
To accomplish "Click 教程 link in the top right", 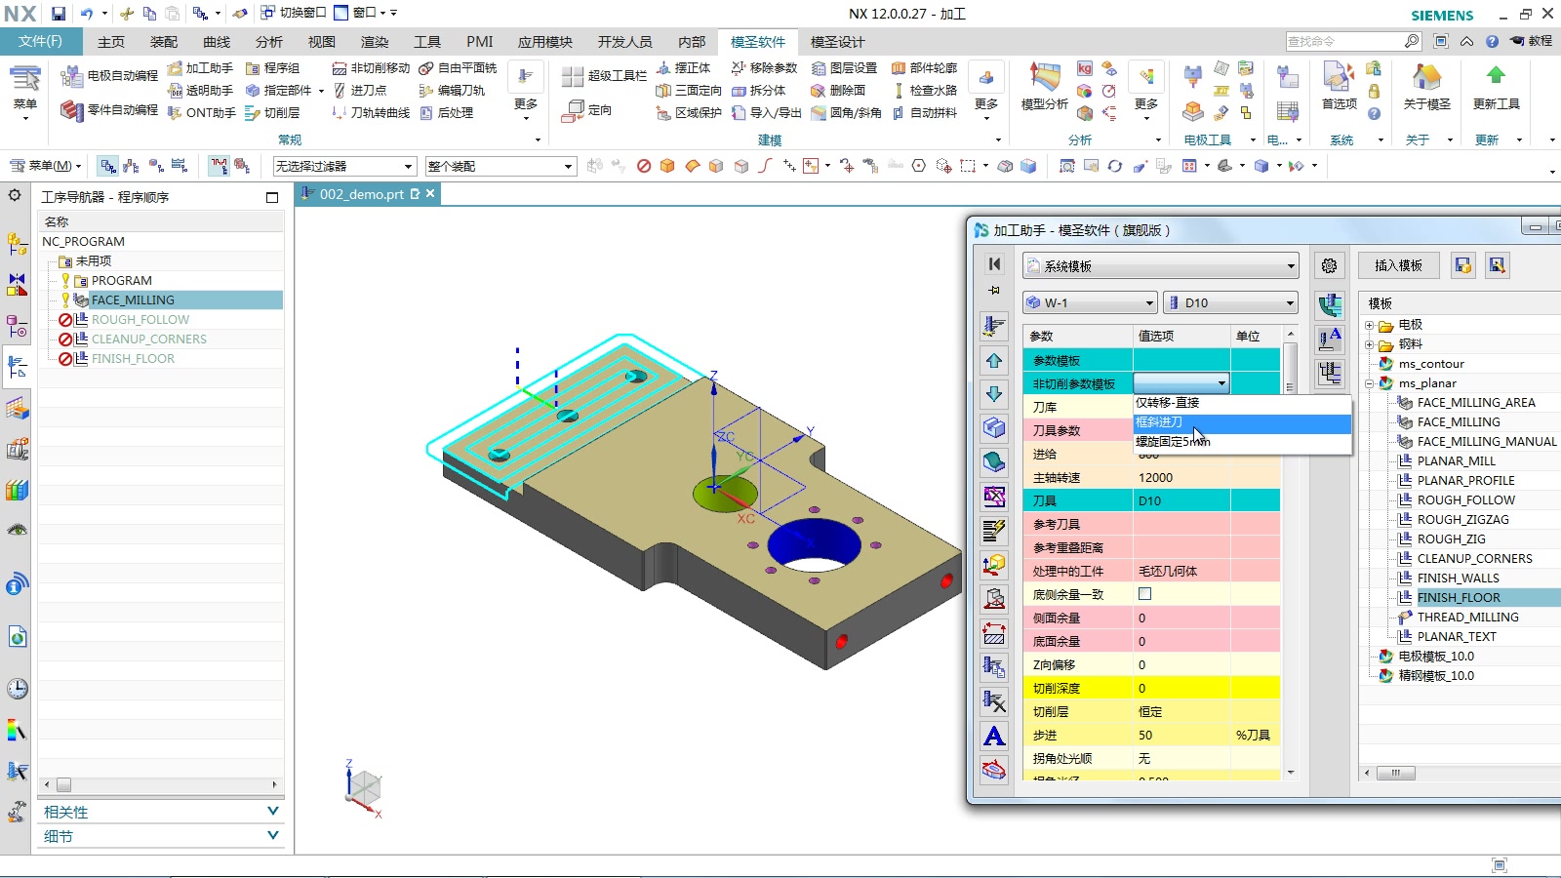I will [x=1532, y=41].
